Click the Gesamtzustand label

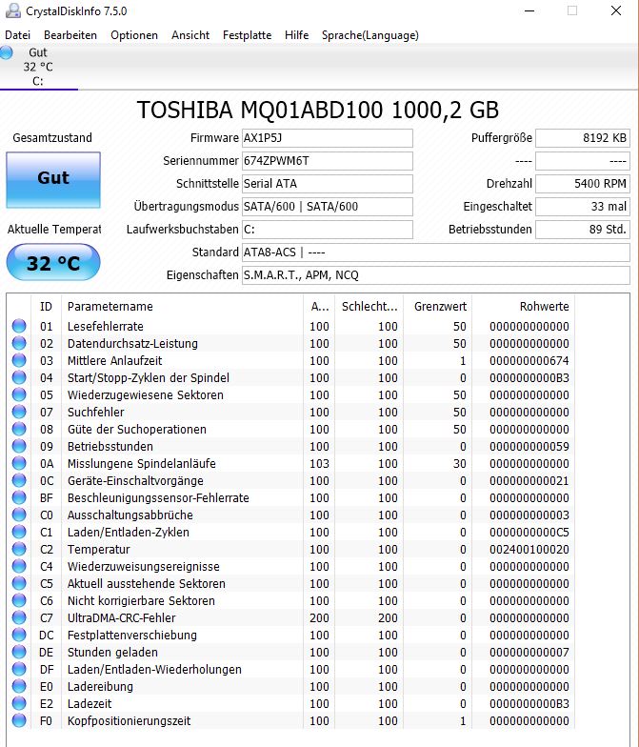(x=52, y=138)
